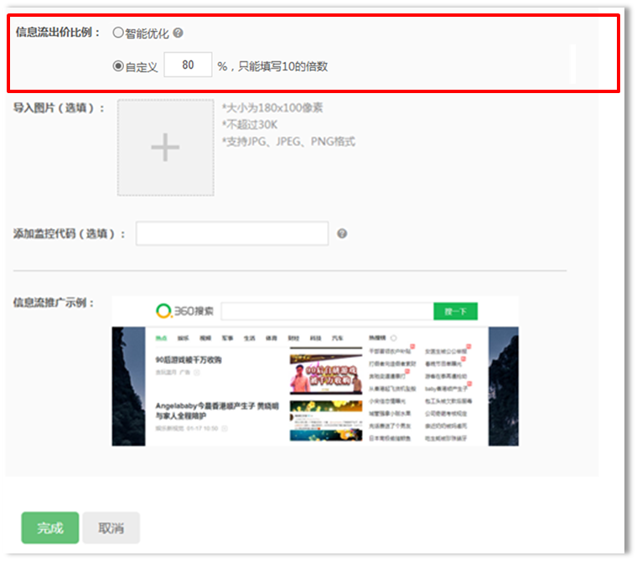Click the help icon beside 智能优化
This screenshot has width=637, height=561.
[x=178, y=33]
